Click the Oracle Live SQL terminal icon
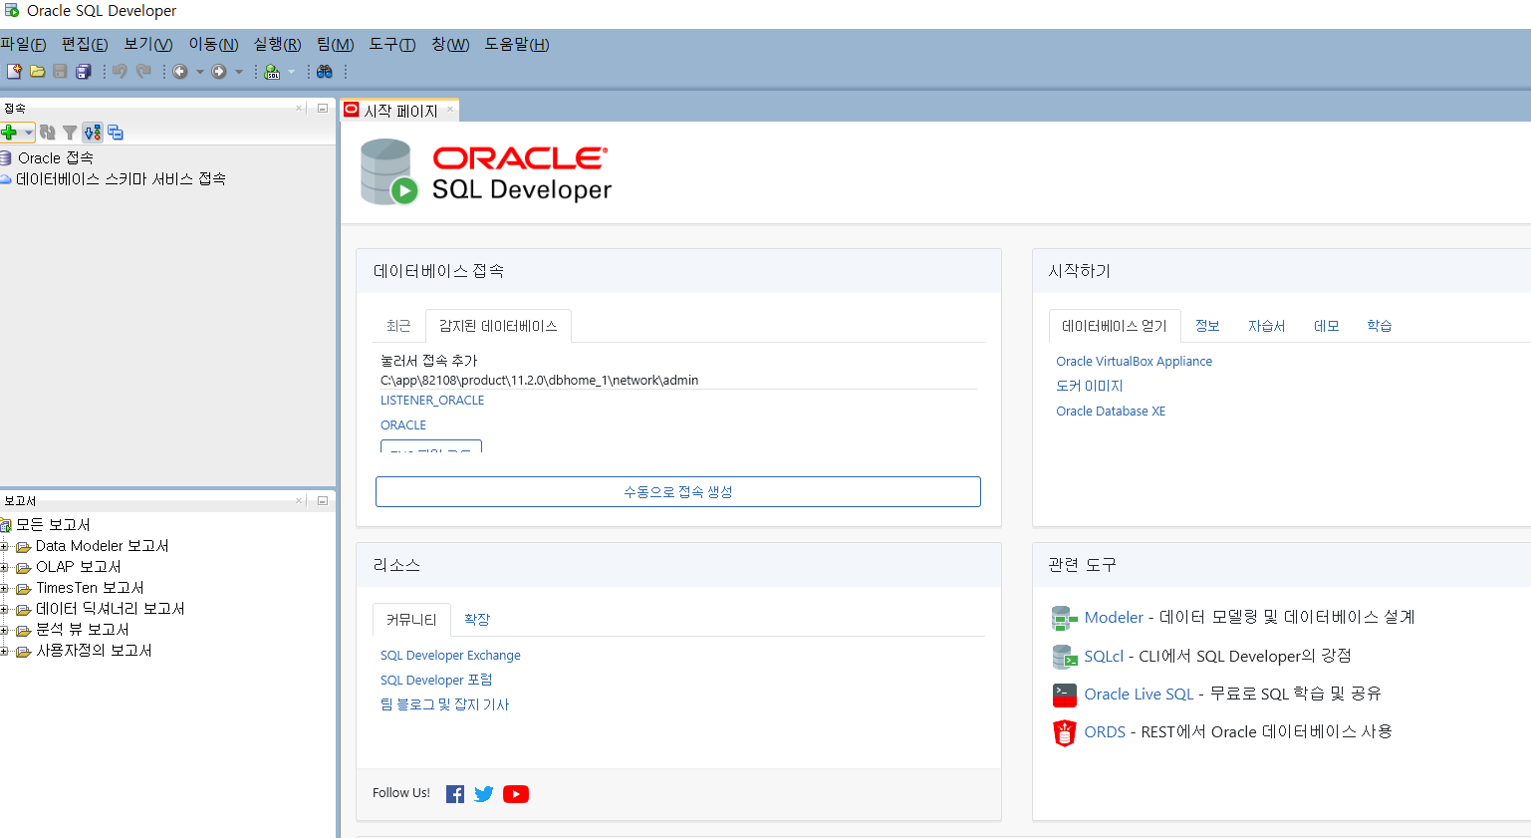Viewport: 1531px width, 838px height. (1065, 695)
